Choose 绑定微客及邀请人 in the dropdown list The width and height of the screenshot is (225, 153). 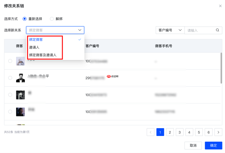point(55,55)
